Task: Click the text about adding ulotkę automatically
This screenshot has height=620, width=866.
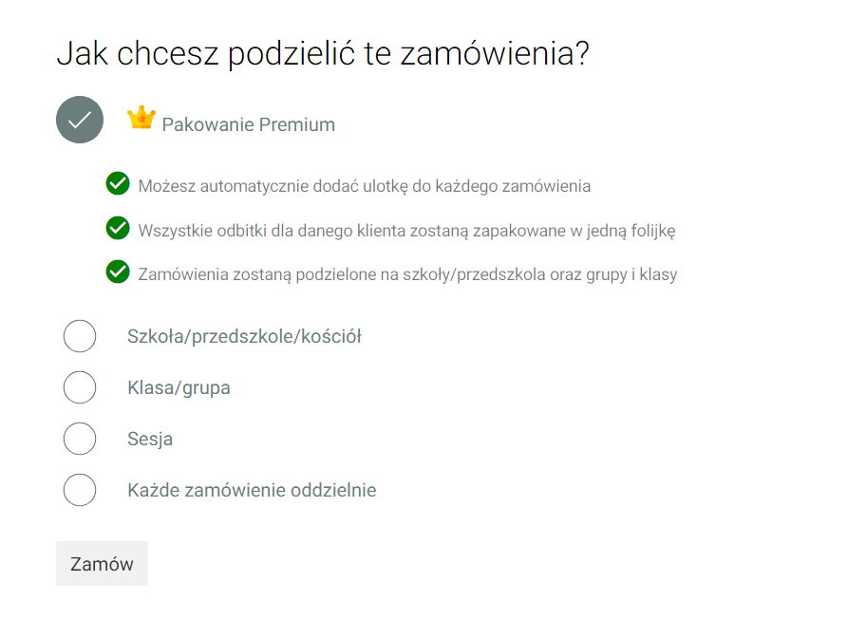Action: (364, 186)
